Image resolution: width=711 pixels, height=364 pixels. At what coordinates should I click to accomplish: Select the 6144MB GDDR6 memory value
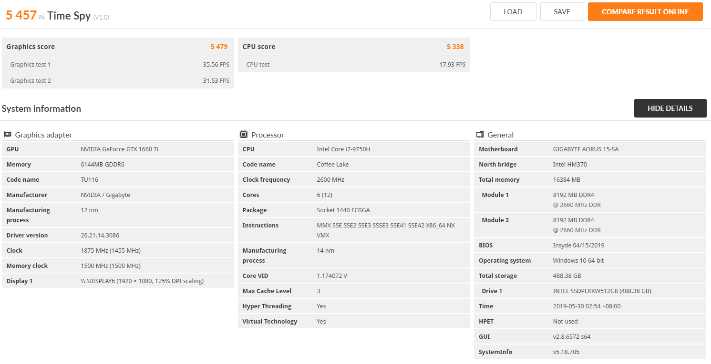pyautogui.click(x=103, y=164)
